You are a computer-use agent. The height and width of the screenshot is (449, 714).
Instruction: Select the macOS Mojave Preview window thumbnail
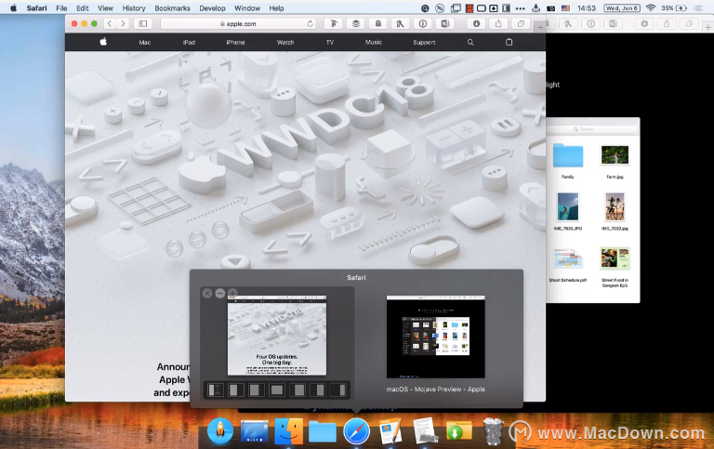(x=436, y=337)
